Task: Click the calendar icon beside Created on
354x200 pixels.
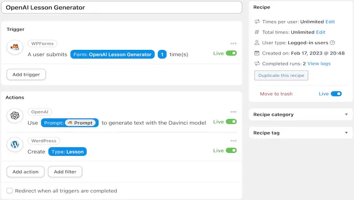Action: coord(257,53)
